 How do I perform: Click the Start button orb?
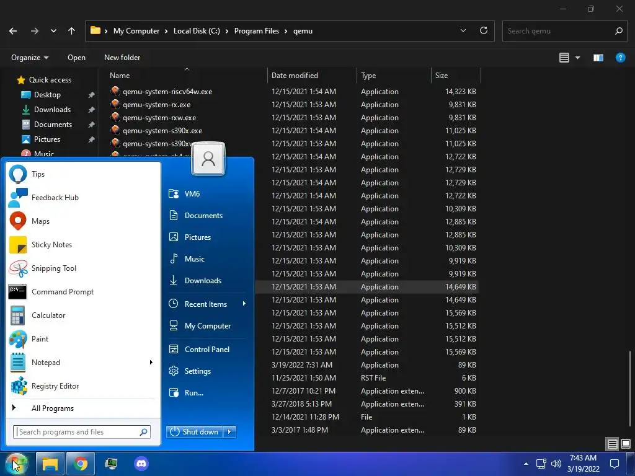pos(16,464)
